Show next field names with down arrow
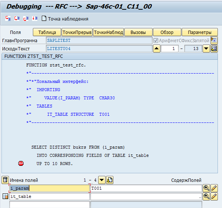Image resolution: width=222 pixels, height=208 pixels. click(x=101, y=180)
